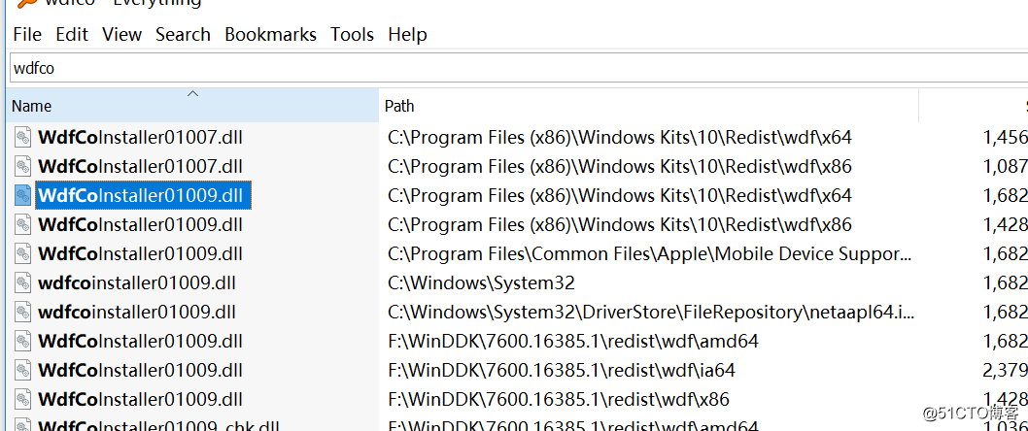This screenshot has width=1028, height=431.
Task: Click DLL icon of WdfCoInstaller01007.dll in Windows Kits wdf\x86
Action: (23, 166)
